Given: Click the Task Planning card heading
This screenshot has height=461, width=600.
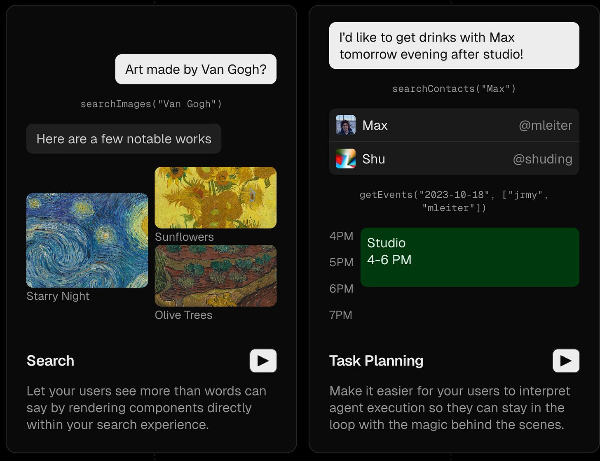Looking at the screenshot, I should 376,361.
